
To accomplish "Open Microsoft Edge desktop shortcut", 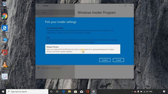I will pos(4,30).
